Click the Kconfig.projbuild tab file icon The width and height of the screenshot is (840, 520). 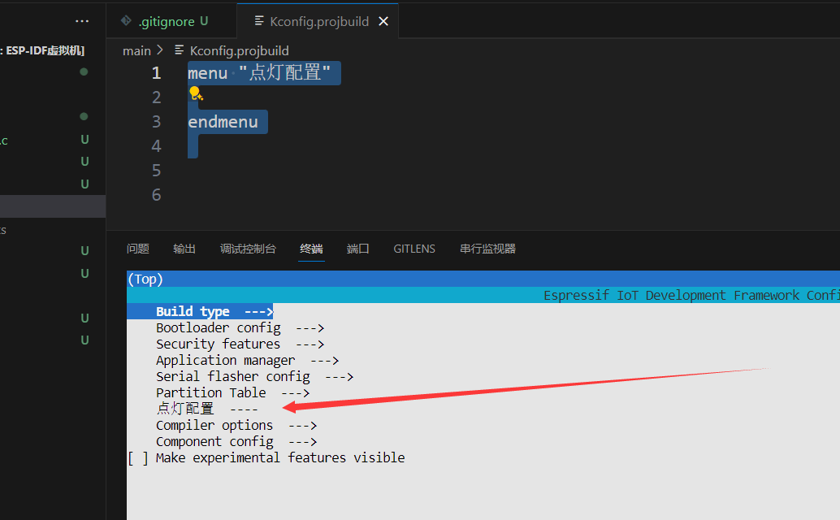258,21
